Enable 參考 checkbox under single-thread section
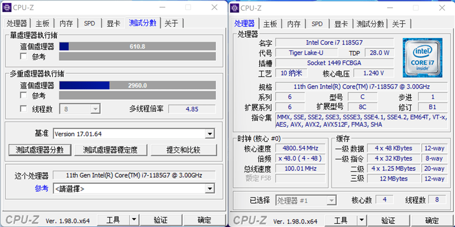Image resolution: width=455 pixels, height=227 pixels. [23, 56]
